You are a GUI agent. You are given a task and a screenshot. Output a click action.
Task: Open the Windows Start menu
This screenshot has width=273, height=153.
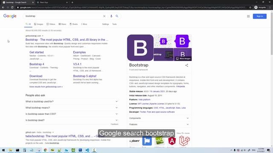[x=3, y=150]
